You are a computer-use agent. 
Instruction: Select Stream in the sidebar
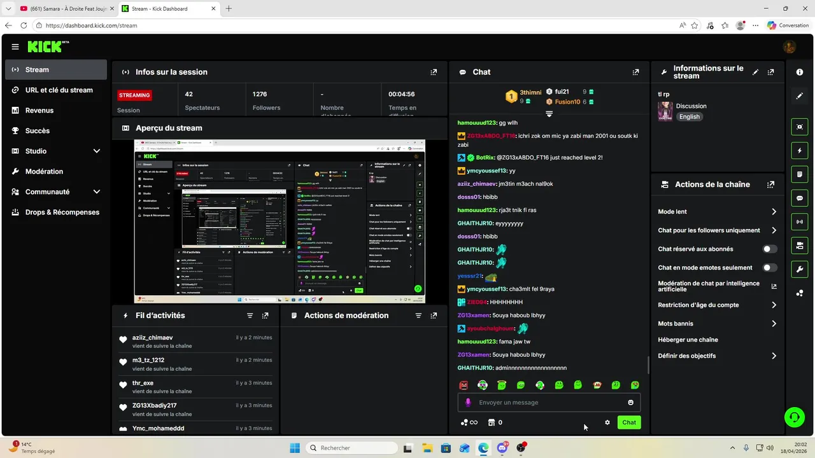coord(56,70)
